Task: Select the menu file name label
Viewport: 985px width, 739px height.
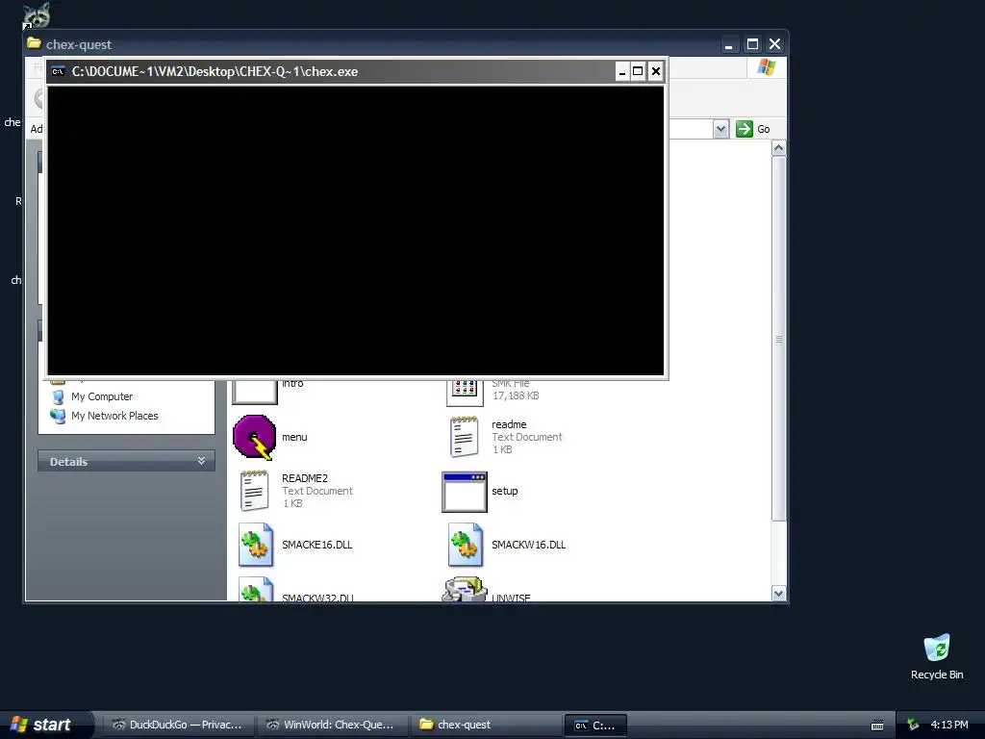Action: pyautogui.click(x=294, y=438)
